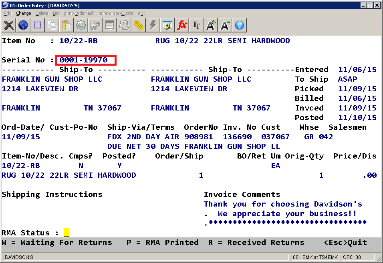The height and width of the screenshot is (263, 383).
Task: Click W = Waiting For Returns option
Action: coord(57,243)
